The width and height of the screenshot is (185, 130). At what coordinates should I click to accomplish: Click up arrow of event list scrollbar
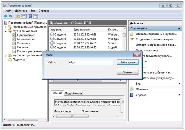click(x=124, y=29)
